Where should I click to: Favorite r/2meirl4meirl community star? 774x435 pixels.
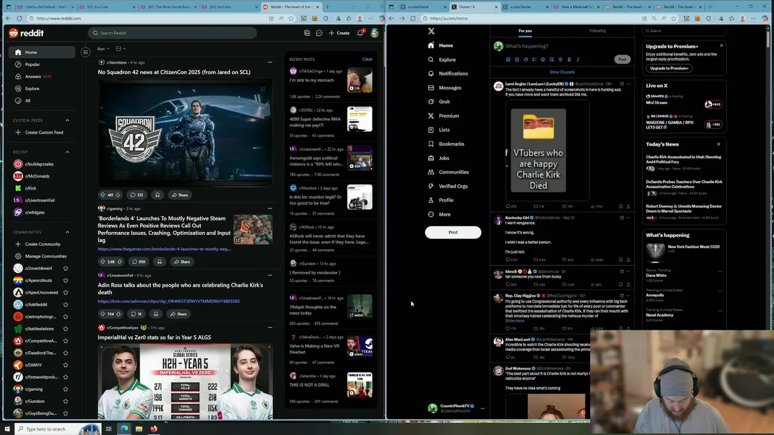[x=65, y=268]
